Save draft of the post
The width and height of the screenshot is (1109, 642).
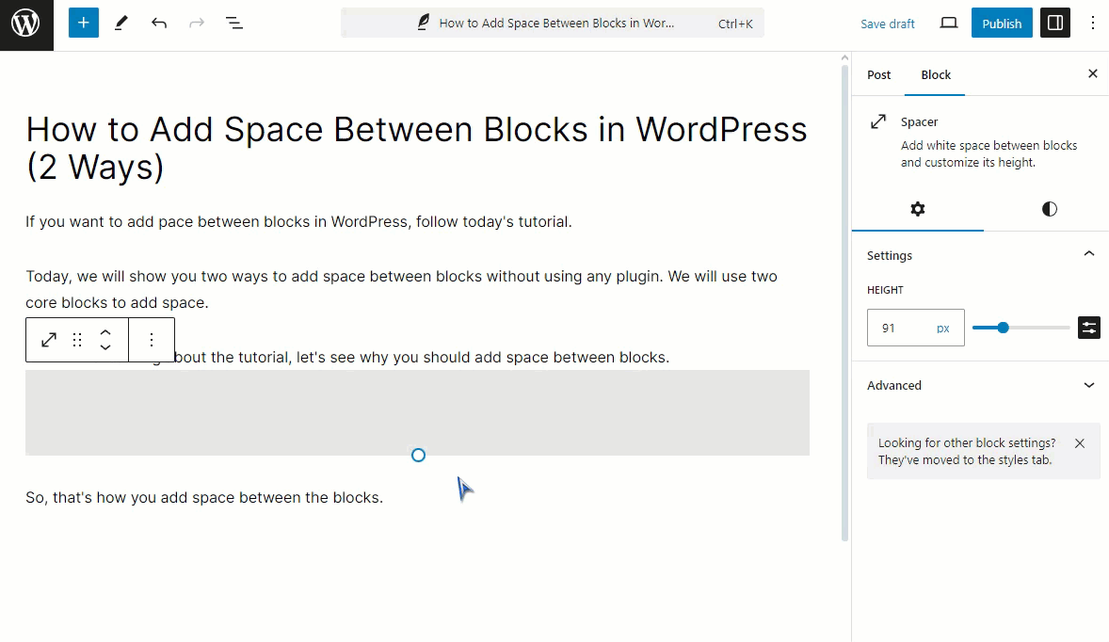887,24
